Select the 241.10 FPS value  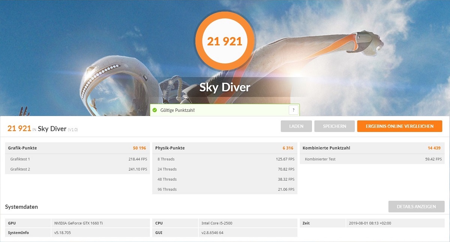(138, 169)
